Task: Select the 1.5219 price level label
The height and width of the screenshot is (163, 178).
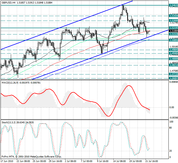Action: 173,28
